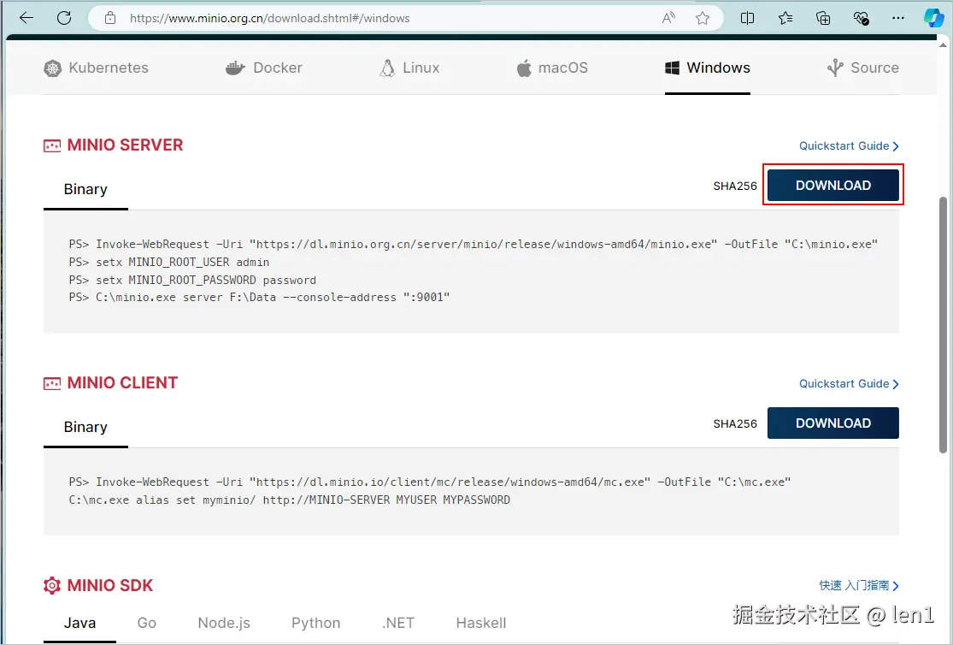Click the MINIO SDK gear icon
Screen dimensions: 953x645
52,585
